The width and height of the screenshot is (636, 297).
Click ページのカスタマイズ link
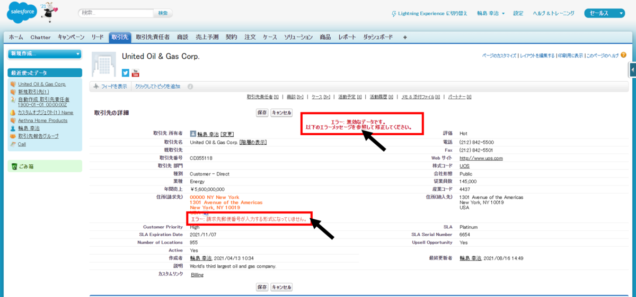499,55
